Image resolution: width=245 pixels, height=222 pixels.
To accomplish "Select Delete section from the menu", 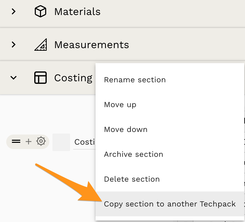I will 132,179.
